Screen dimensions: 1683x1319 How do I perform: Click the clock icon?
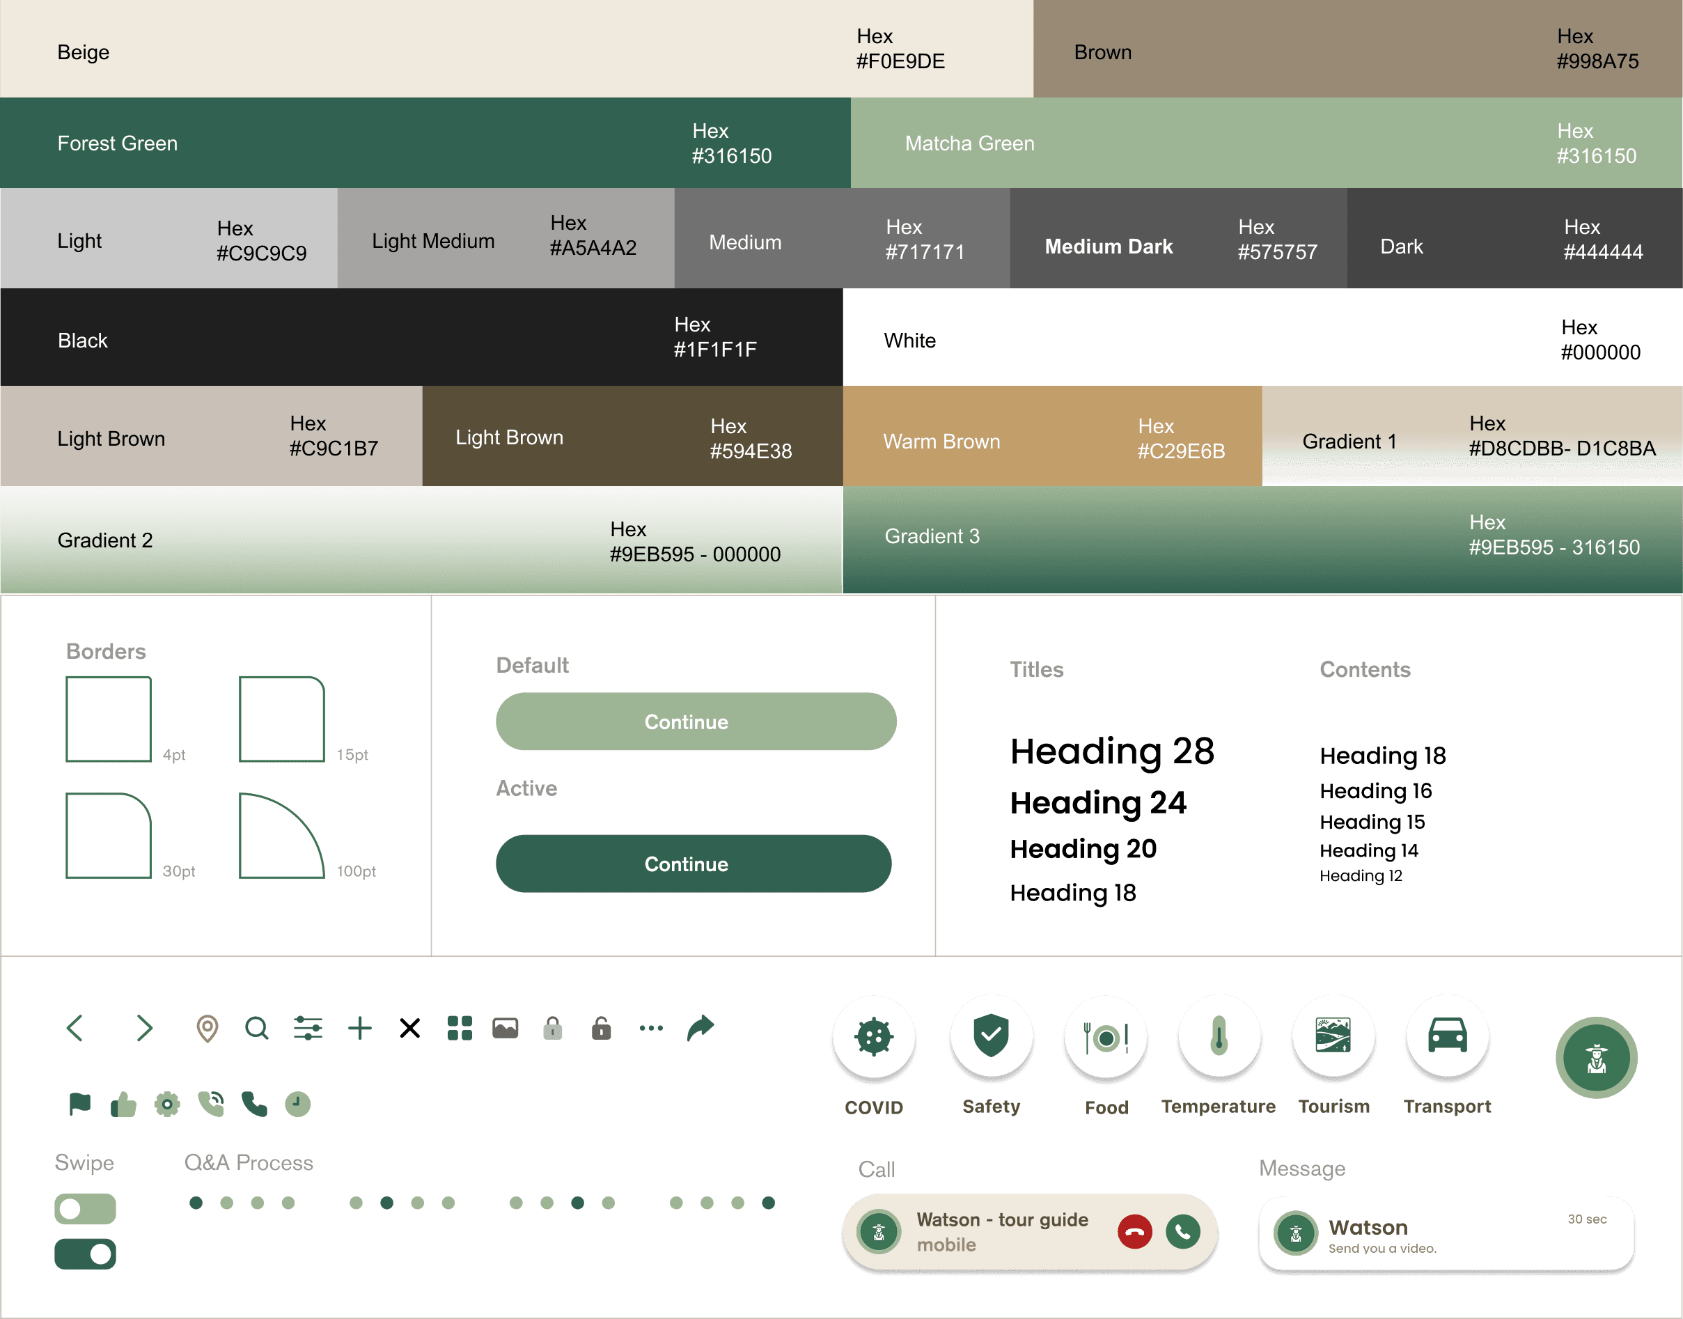[x=297, y=1105]
